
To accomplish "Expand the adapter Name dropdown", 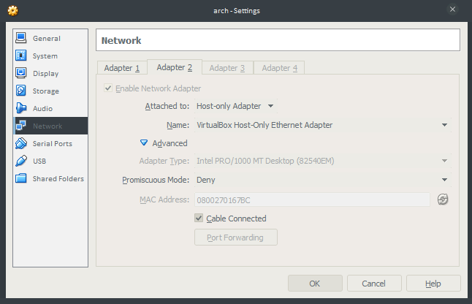I will [x=323, y=125].
